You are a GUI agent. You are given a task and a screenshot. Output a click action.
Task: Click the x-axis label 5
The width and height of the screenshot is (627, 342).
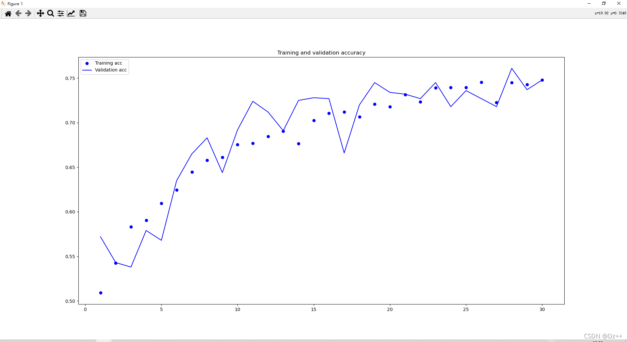tap(161, 309)
